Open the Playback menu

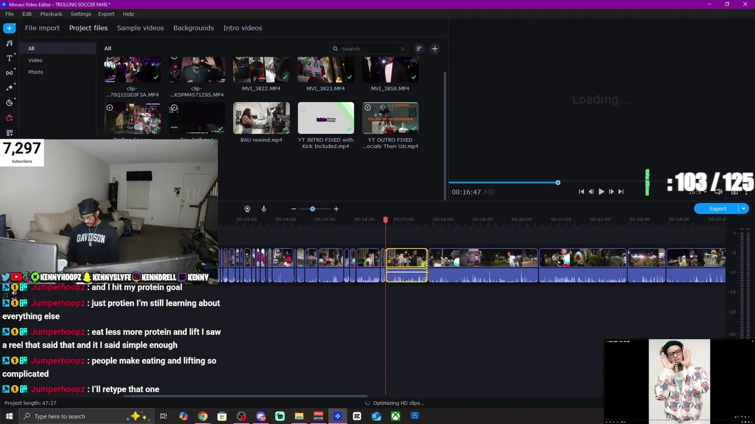tap(51, 14)
